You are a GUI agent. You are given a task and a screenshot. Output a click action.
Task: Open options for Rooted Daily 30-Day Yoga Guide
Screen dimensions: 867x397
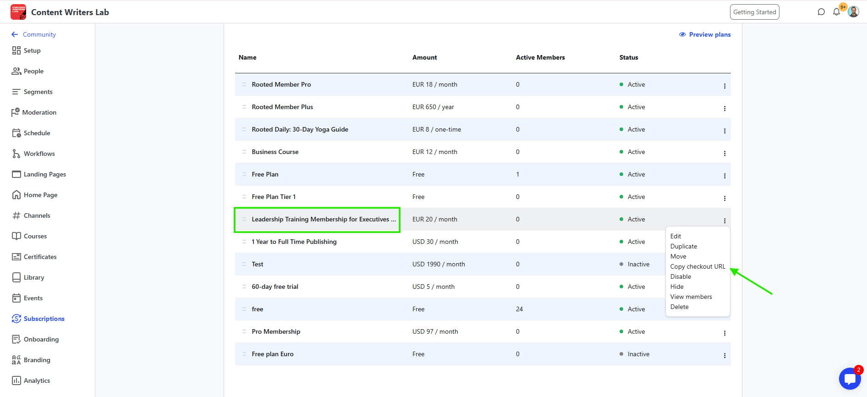click(x=724, y=131)
